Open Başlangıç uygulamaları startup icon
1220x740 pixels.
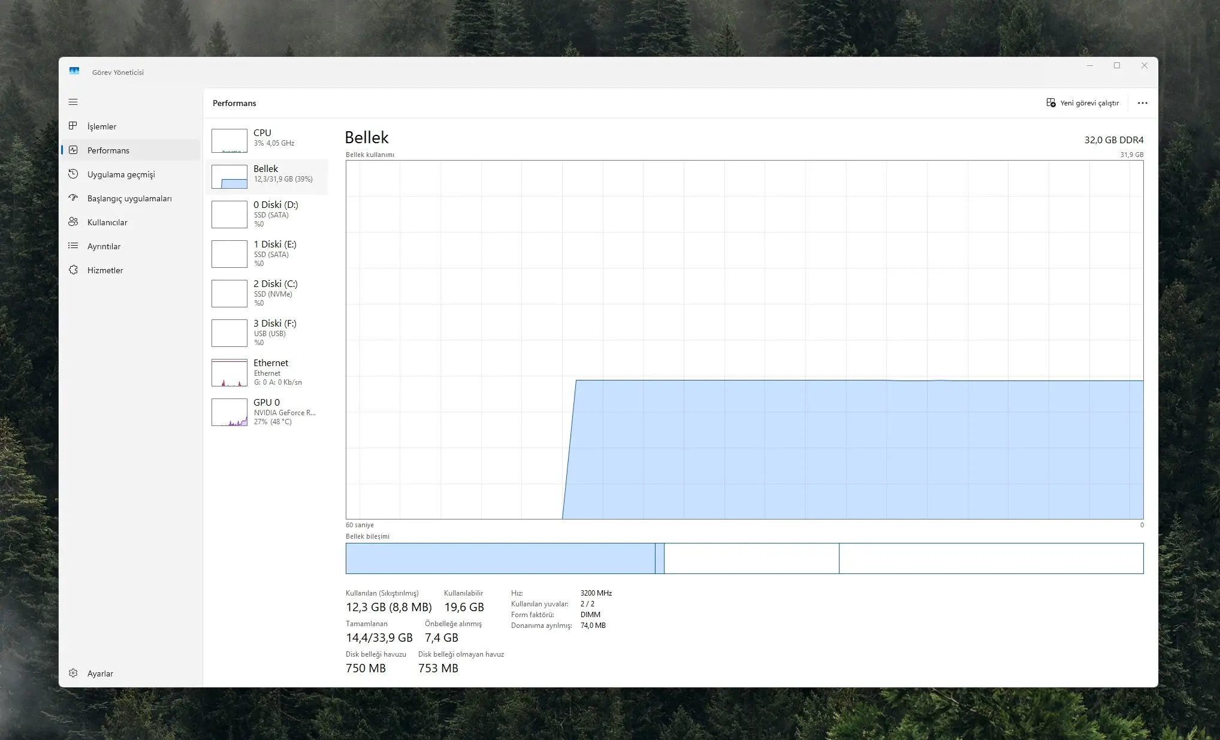pyautogui.click(x=73, y=198)
